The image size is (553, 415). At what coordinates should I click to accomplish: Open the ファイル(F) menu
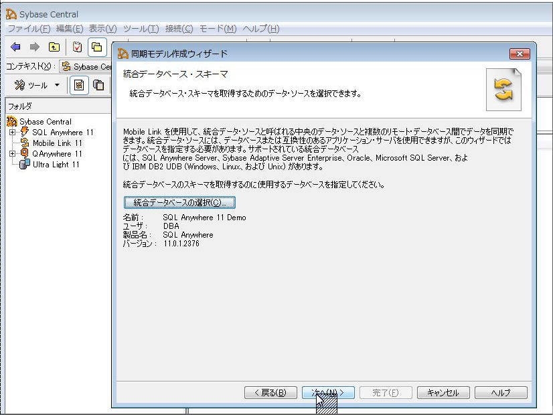[x=29, y=29]
